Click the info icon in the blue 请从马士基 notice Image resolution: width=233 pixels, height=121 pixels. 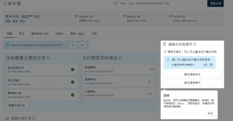point(168,60)
